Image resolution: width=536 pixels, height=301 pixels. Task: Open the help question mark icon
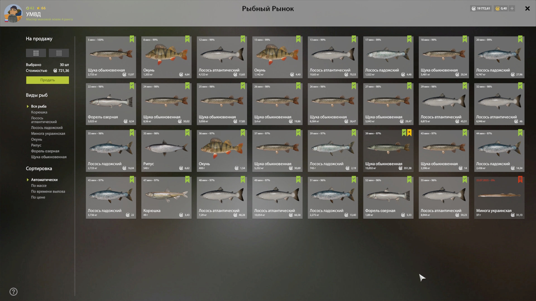click(13, 292)
